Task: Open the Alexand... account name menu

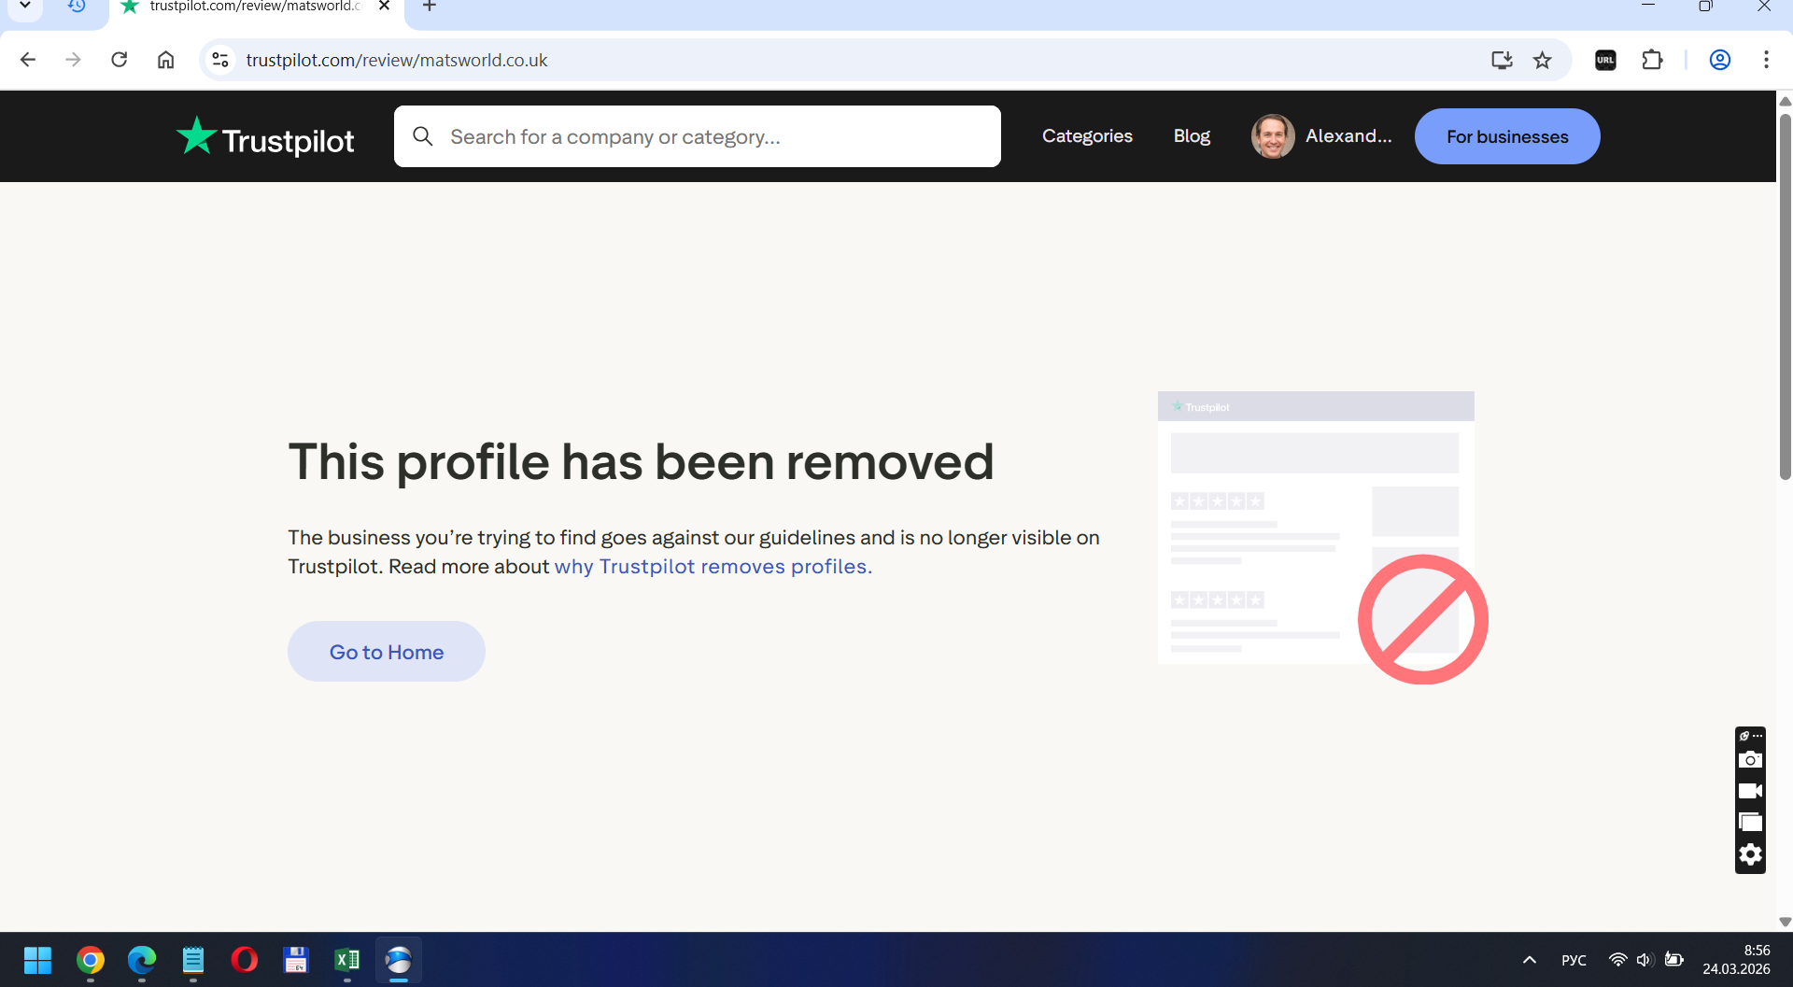Action: (1348, 136)
